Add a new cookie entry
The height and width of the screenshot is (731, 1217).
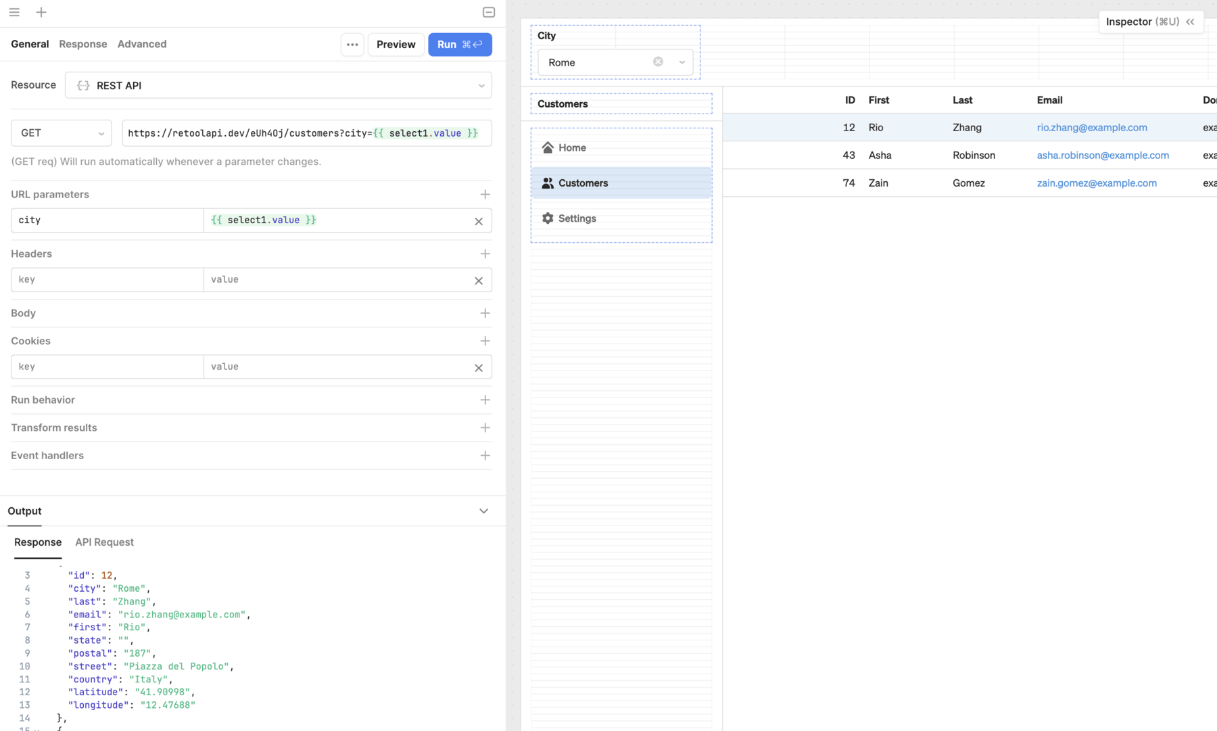485,341
